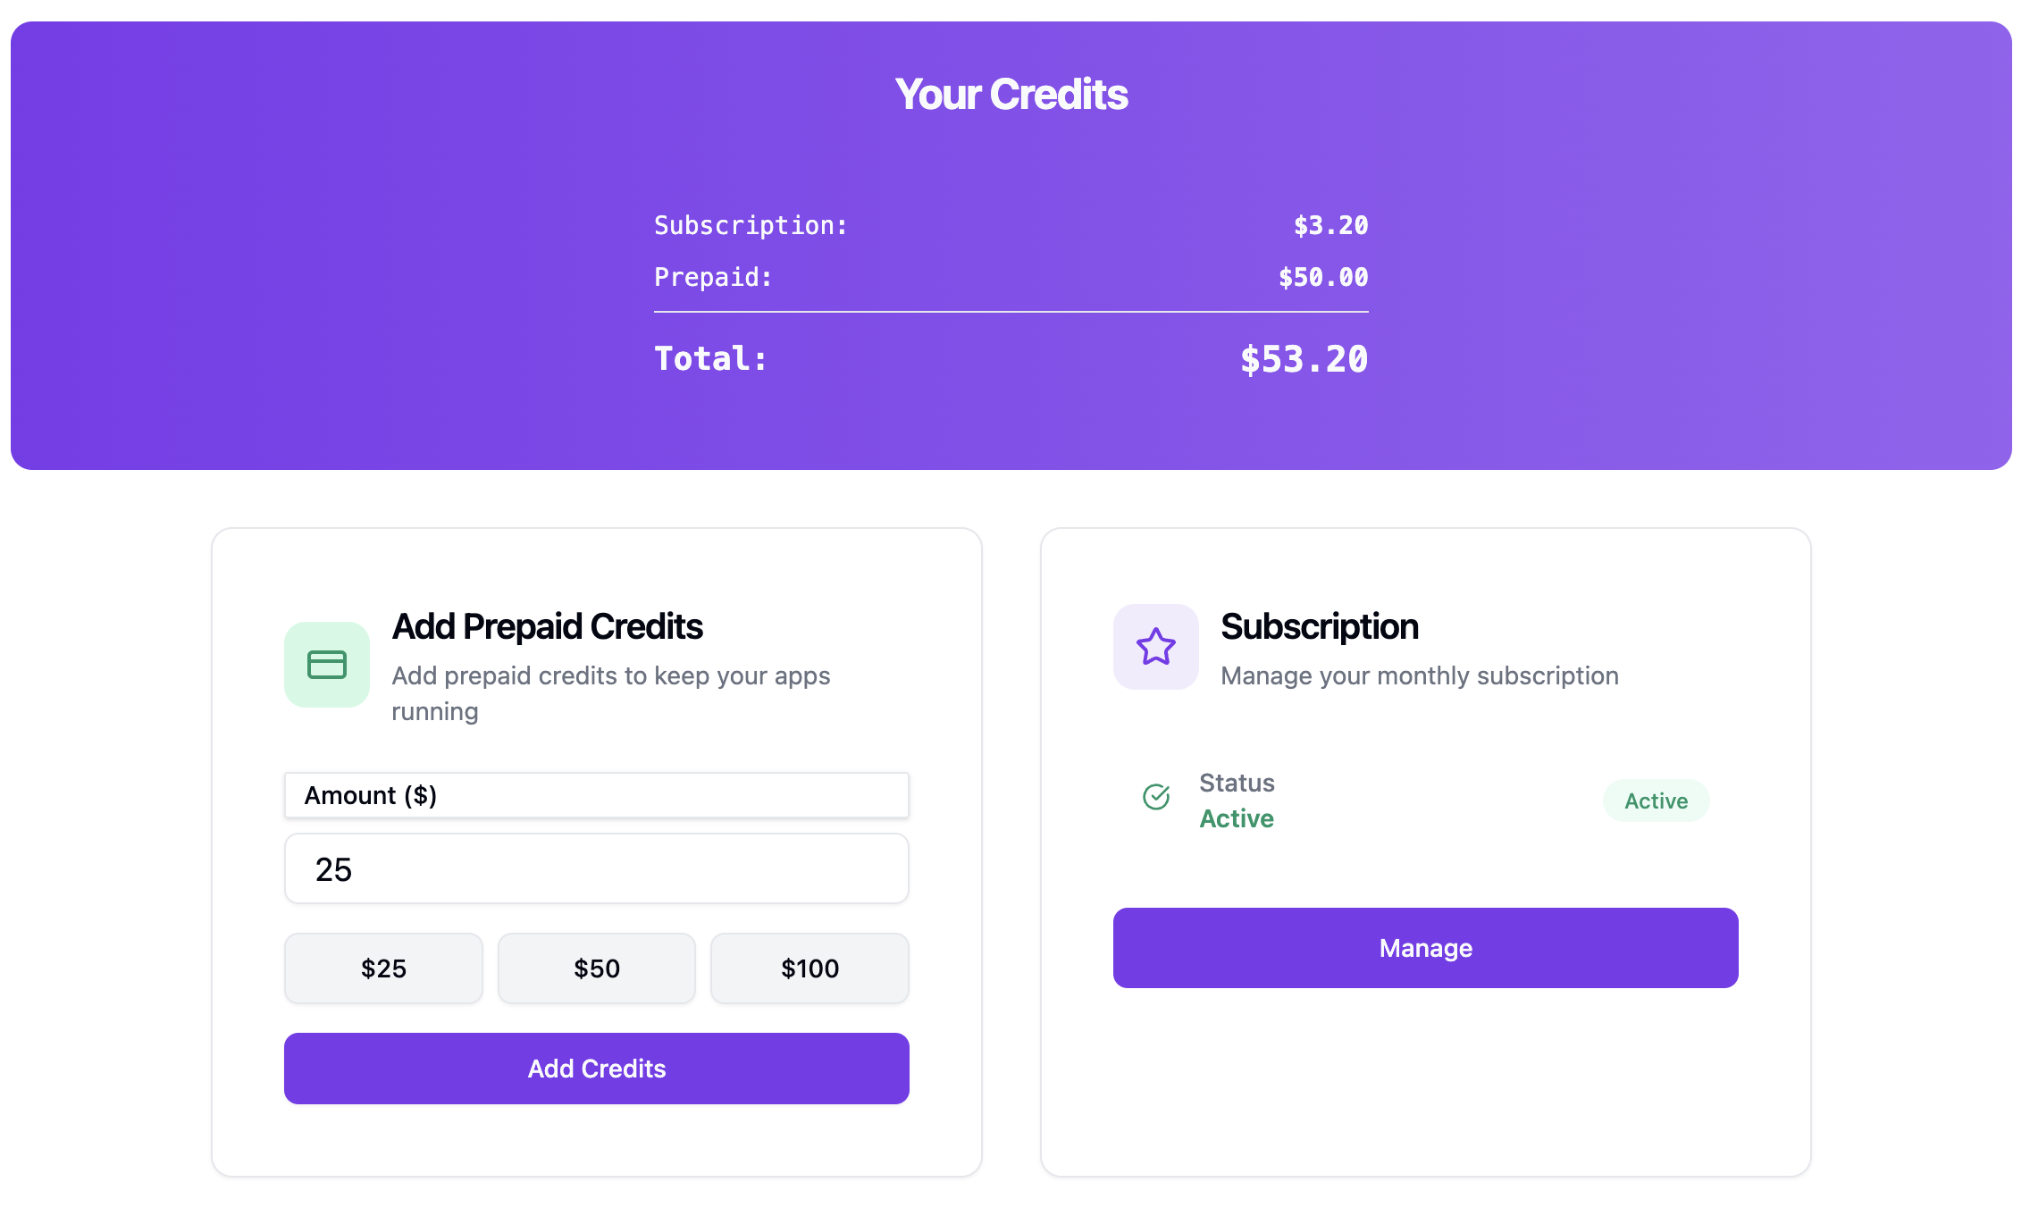The height and width of the screenshot is (1224, 2030).
Task: Click the $3.20 subscription balance value
Action: point(1330,226)
